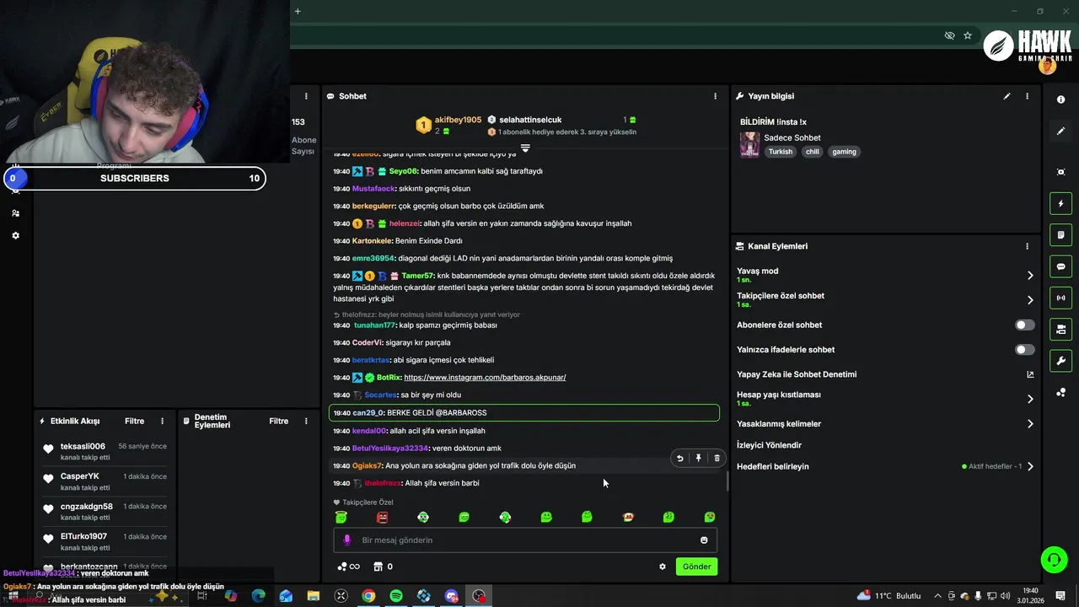Expand the Takipçilere özel sohbet setting
This screenshot has width=1079, height=607.
tap(885, 299)
